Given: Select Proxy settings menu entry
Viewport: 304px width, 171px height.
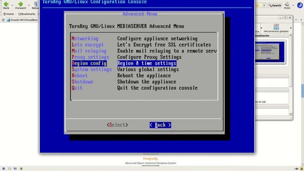Looking at the screenshot, I should coord(90,57).
